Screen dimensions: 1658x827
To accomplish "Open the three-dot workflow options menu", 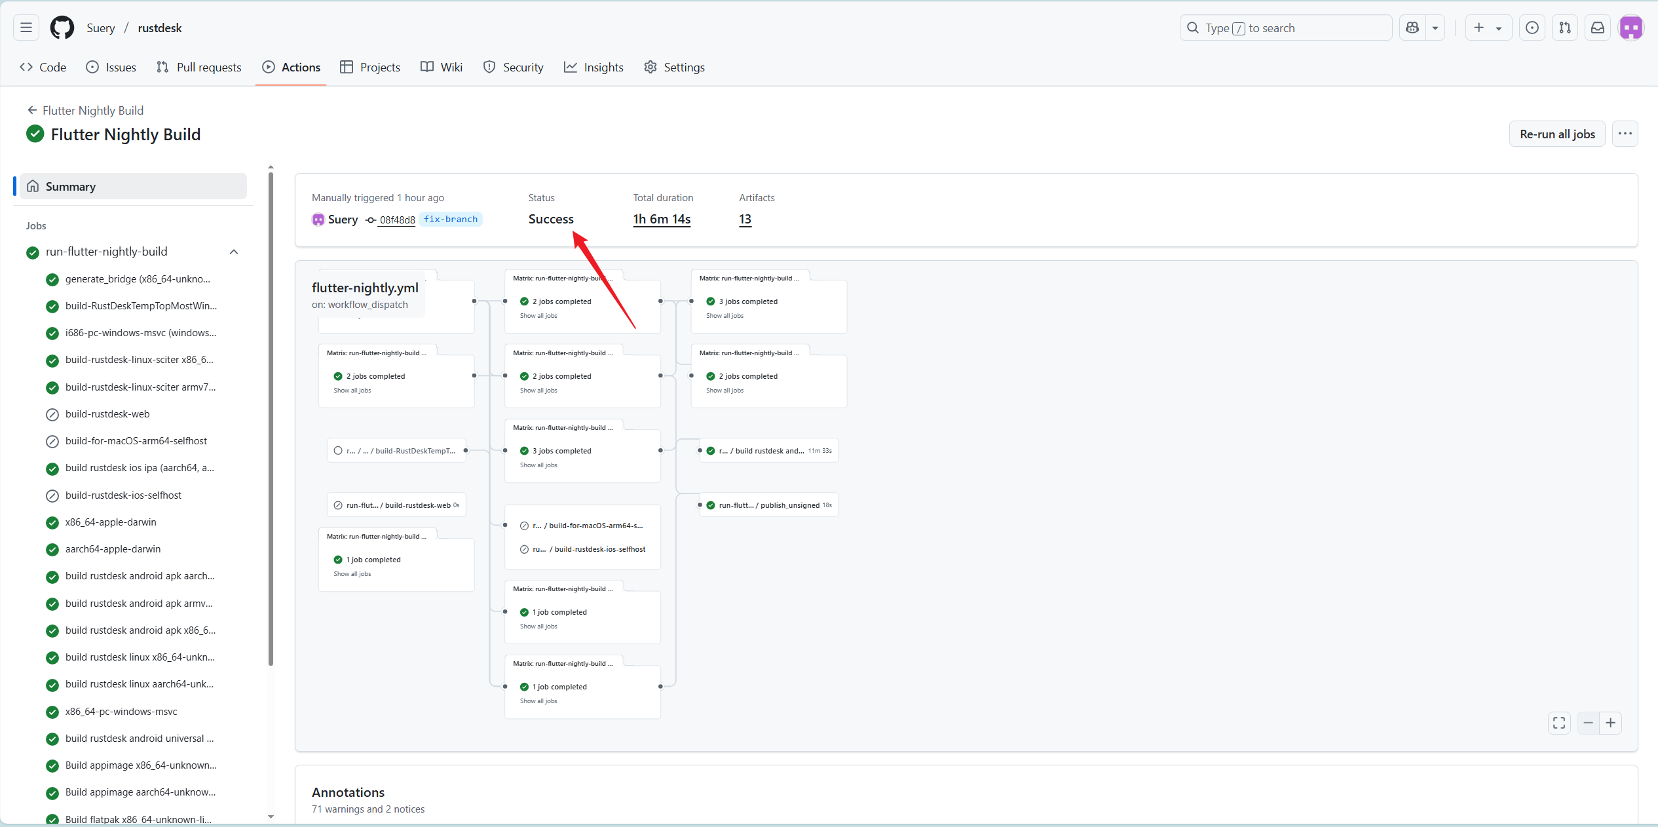I will [1625, 134].
